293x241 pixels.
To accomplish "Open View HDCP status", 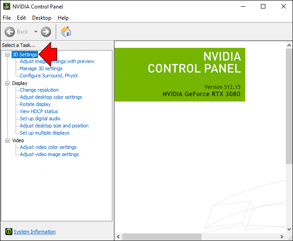I will pos(39,111).
